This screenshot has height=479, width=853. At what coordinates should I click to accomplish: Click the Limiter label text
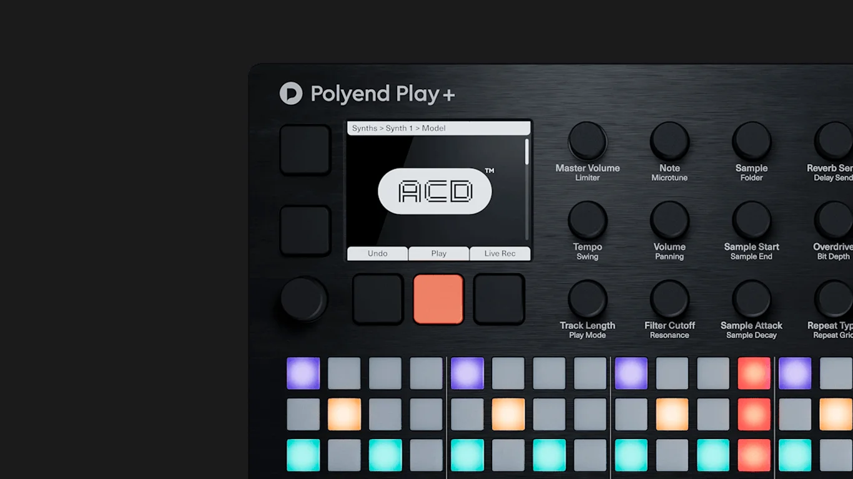(x=588, y=178)
